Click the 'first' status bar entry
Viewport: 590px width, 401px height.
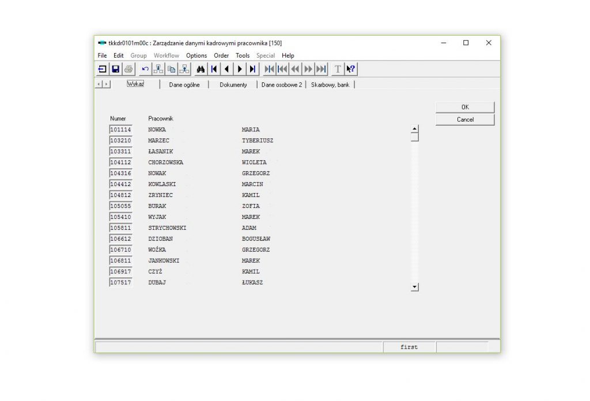pyautogui.click(x=410, y=347)
